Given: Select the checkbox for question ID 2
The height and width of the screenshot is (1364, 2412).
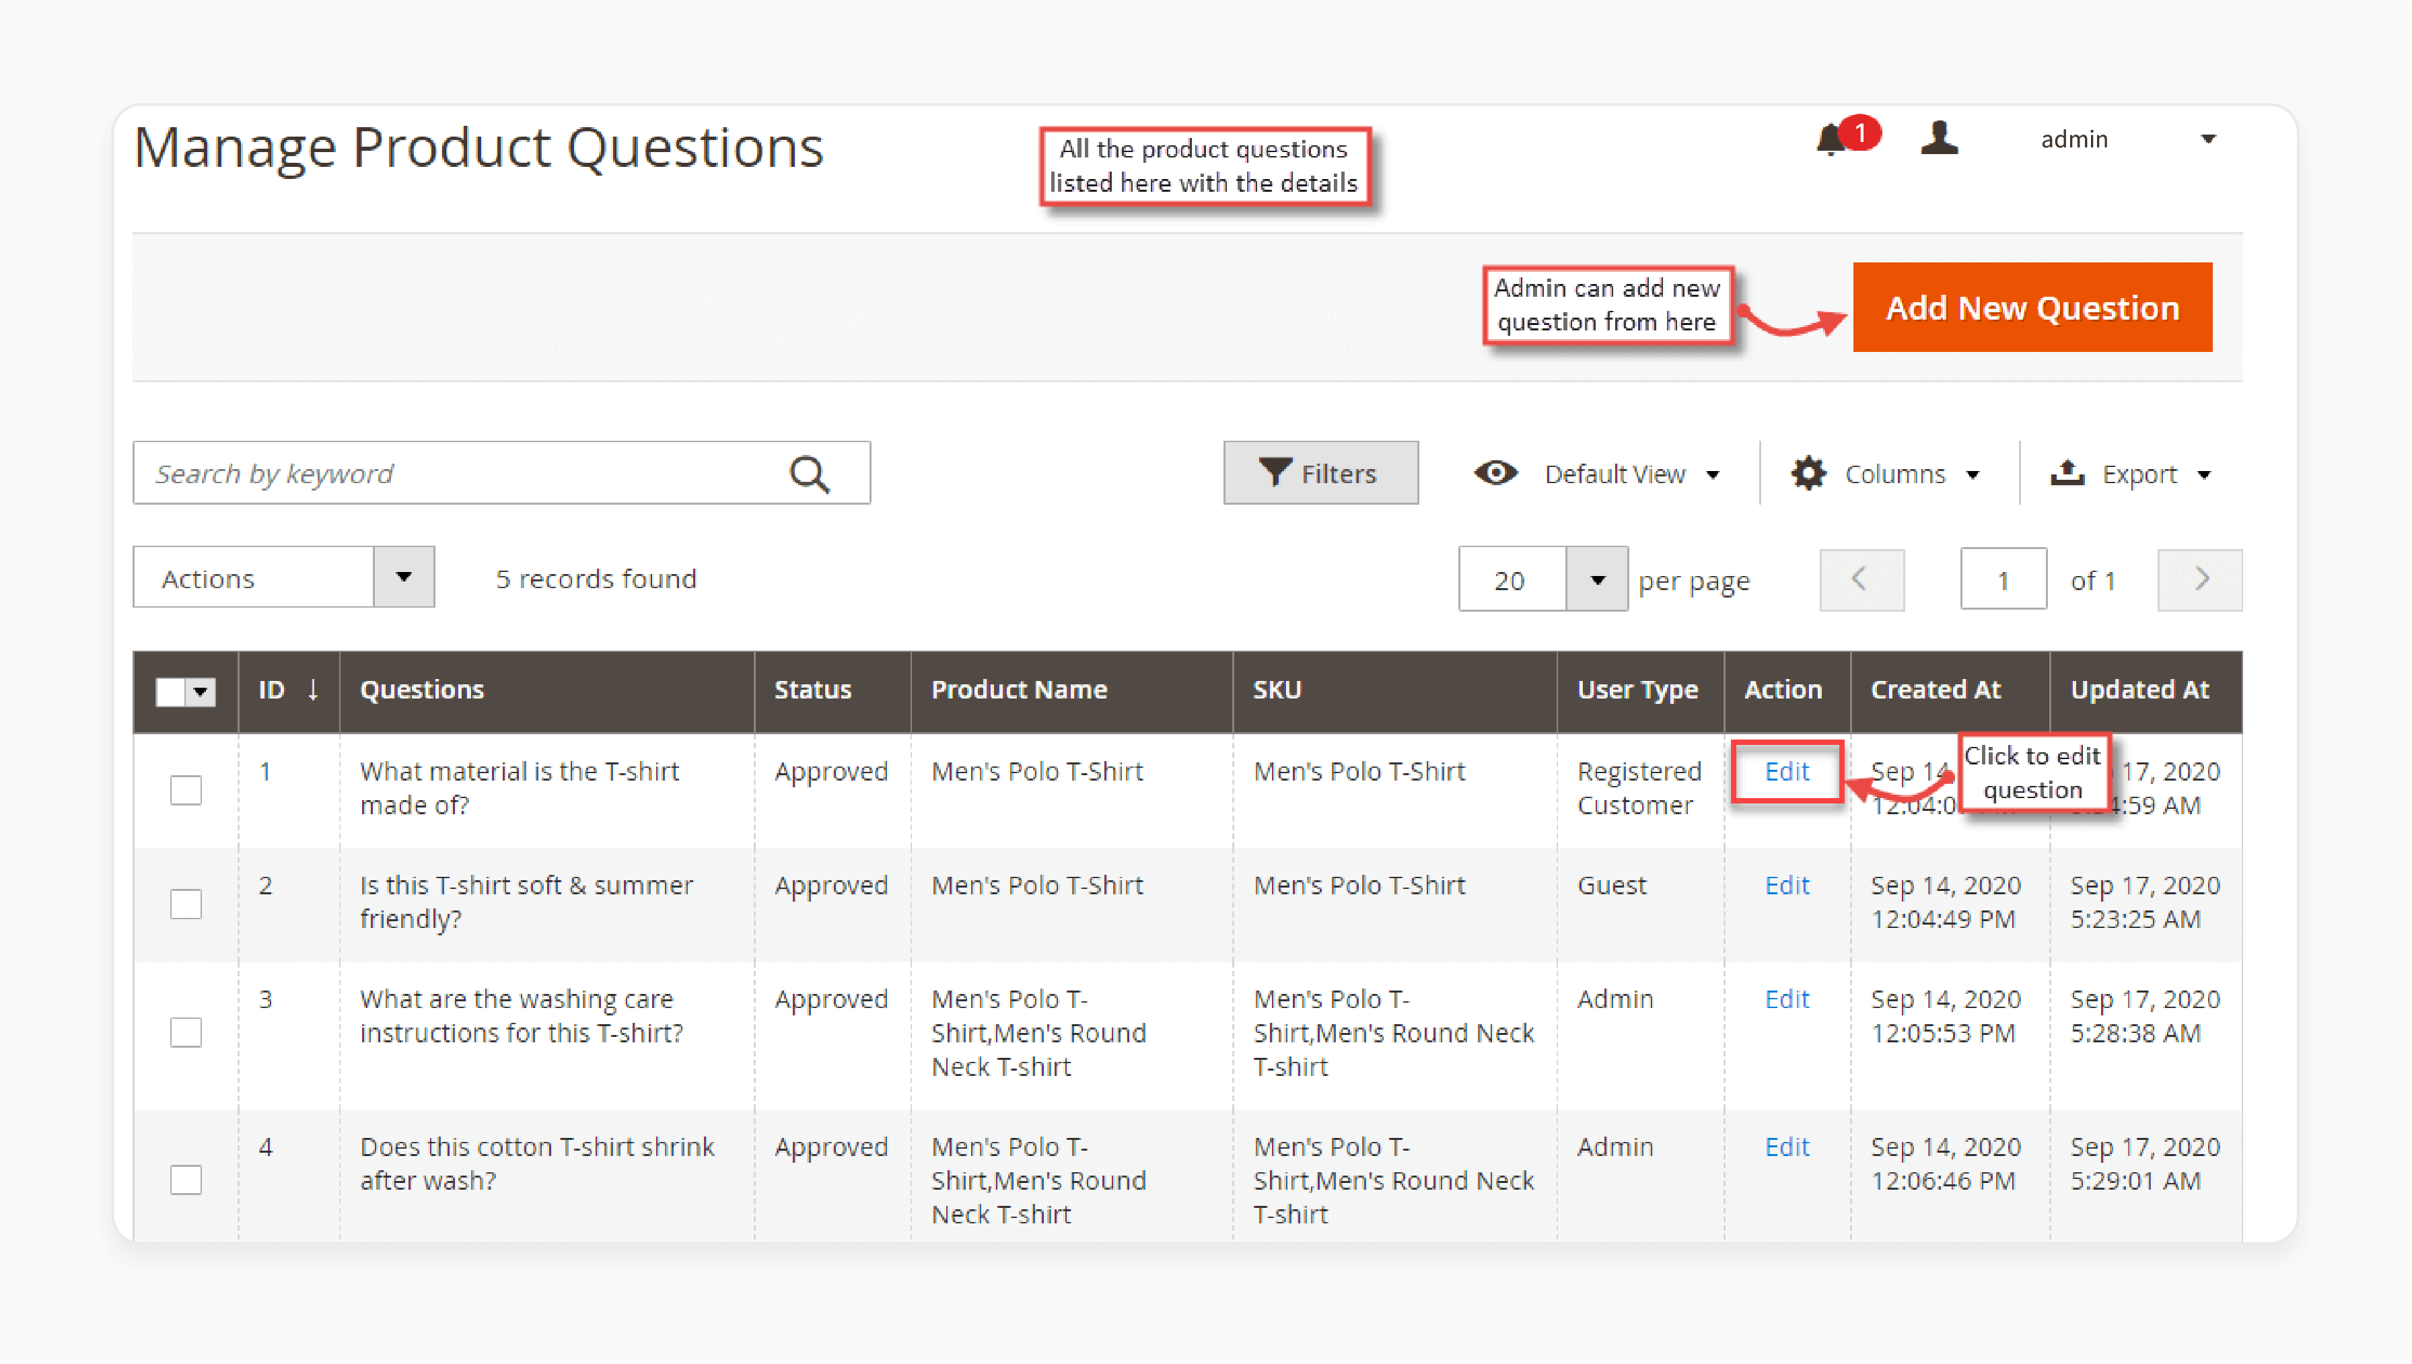Looking at the screenshot, I should tap(186, 904).
